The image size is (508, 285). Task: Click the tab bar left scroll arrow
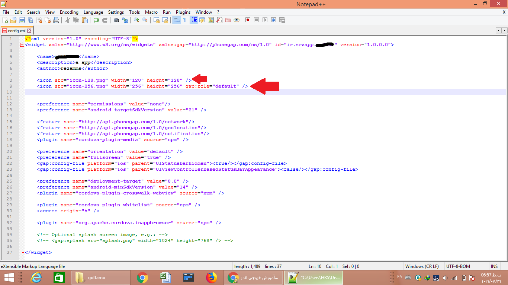[x=498, y=30]
